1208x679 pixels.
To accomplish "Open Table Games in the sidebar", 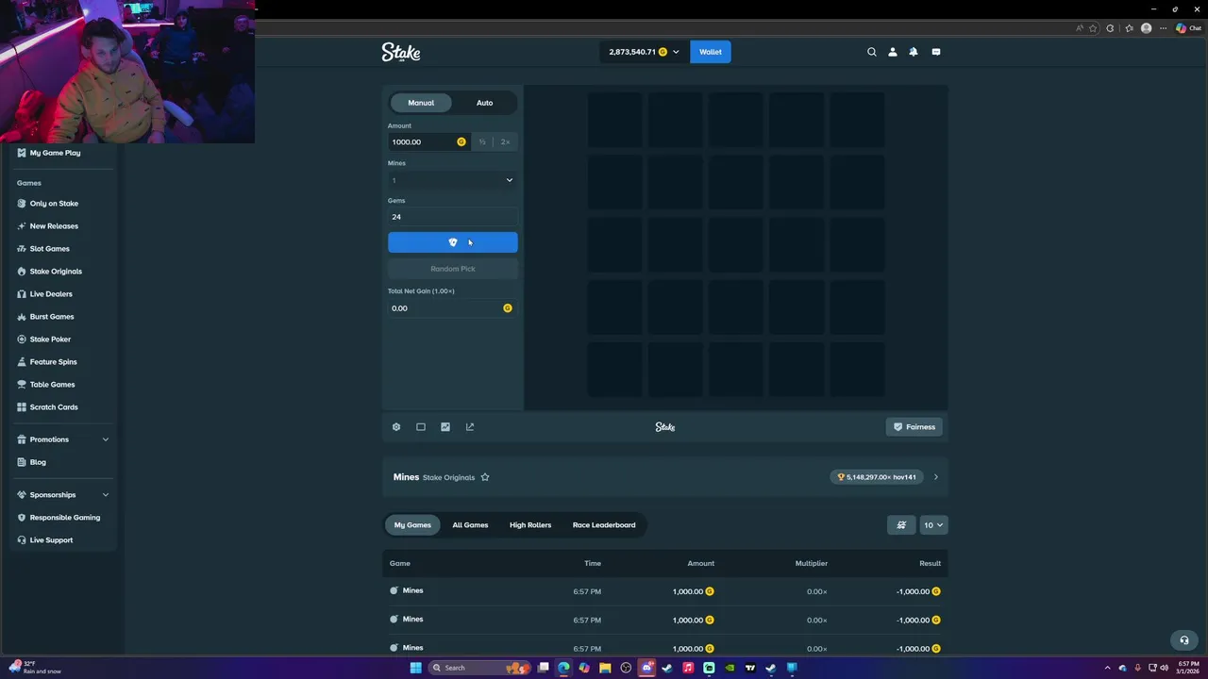I will point(52,385).
